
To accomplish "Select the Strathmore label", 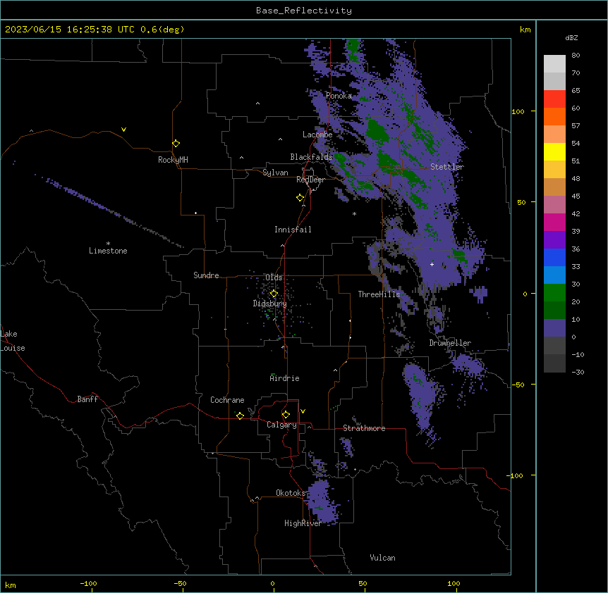I will click(364, 428).
